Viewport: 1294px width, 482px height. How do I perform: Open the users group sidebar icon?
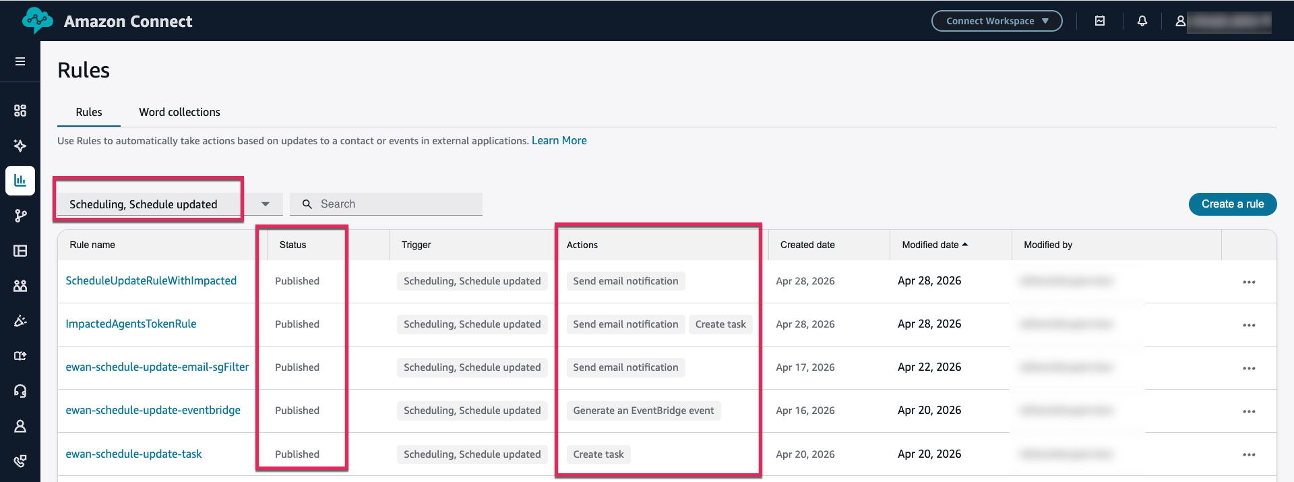pyautogui.click(x=20, y=286)
